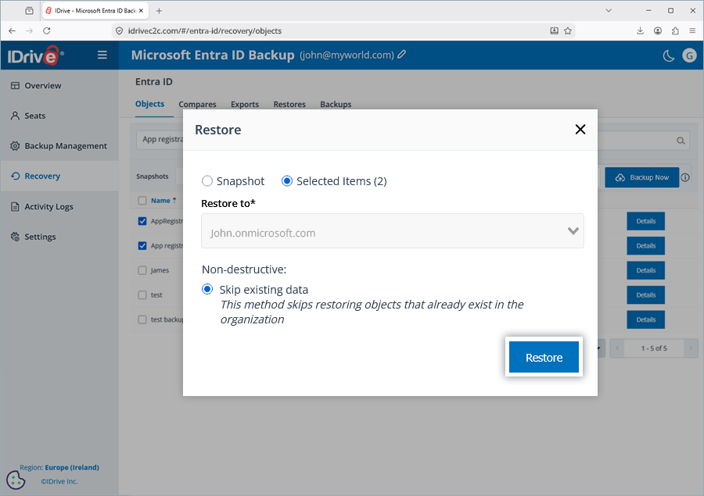Uncheck the AppRegistr row checkbox
The image size is (704, 496).
point(142,221)
